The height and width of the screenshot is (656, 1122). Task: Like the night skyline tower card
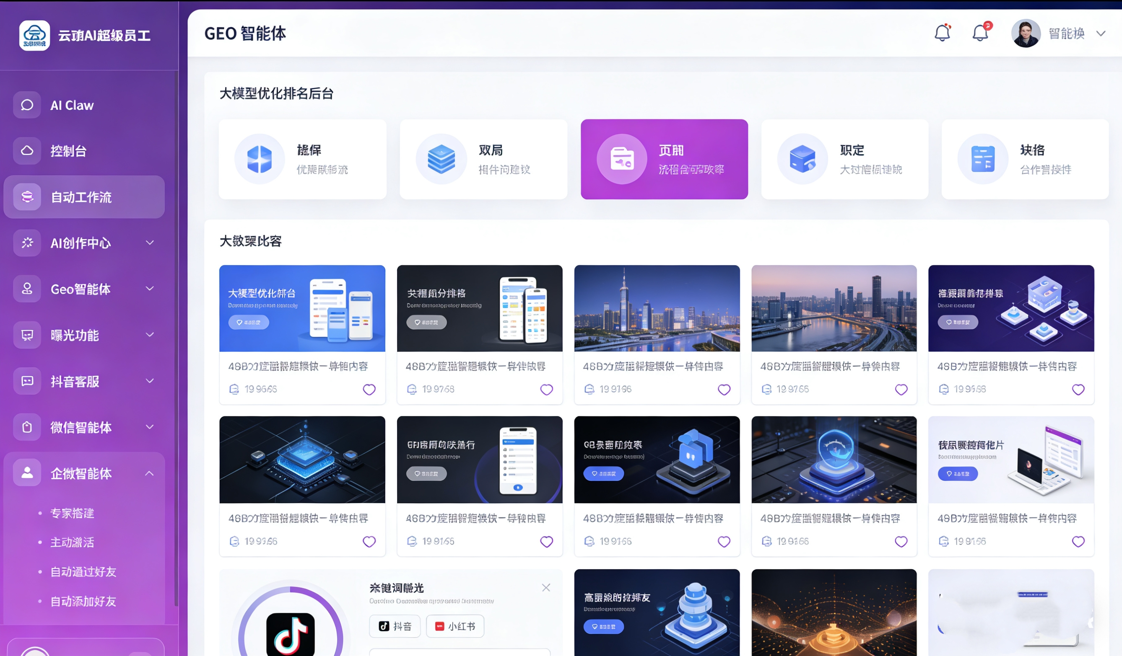pos(724,390)
